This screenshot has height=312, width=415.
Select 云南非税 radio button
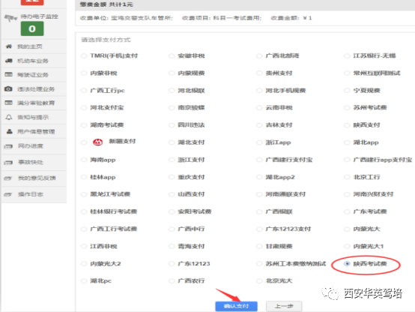(259, 108)
